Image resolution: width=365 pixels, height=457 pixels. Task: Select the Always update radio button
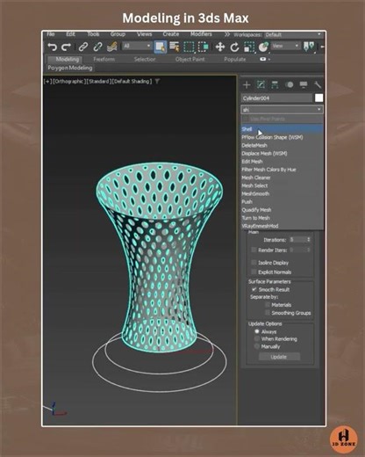point(257,331)
